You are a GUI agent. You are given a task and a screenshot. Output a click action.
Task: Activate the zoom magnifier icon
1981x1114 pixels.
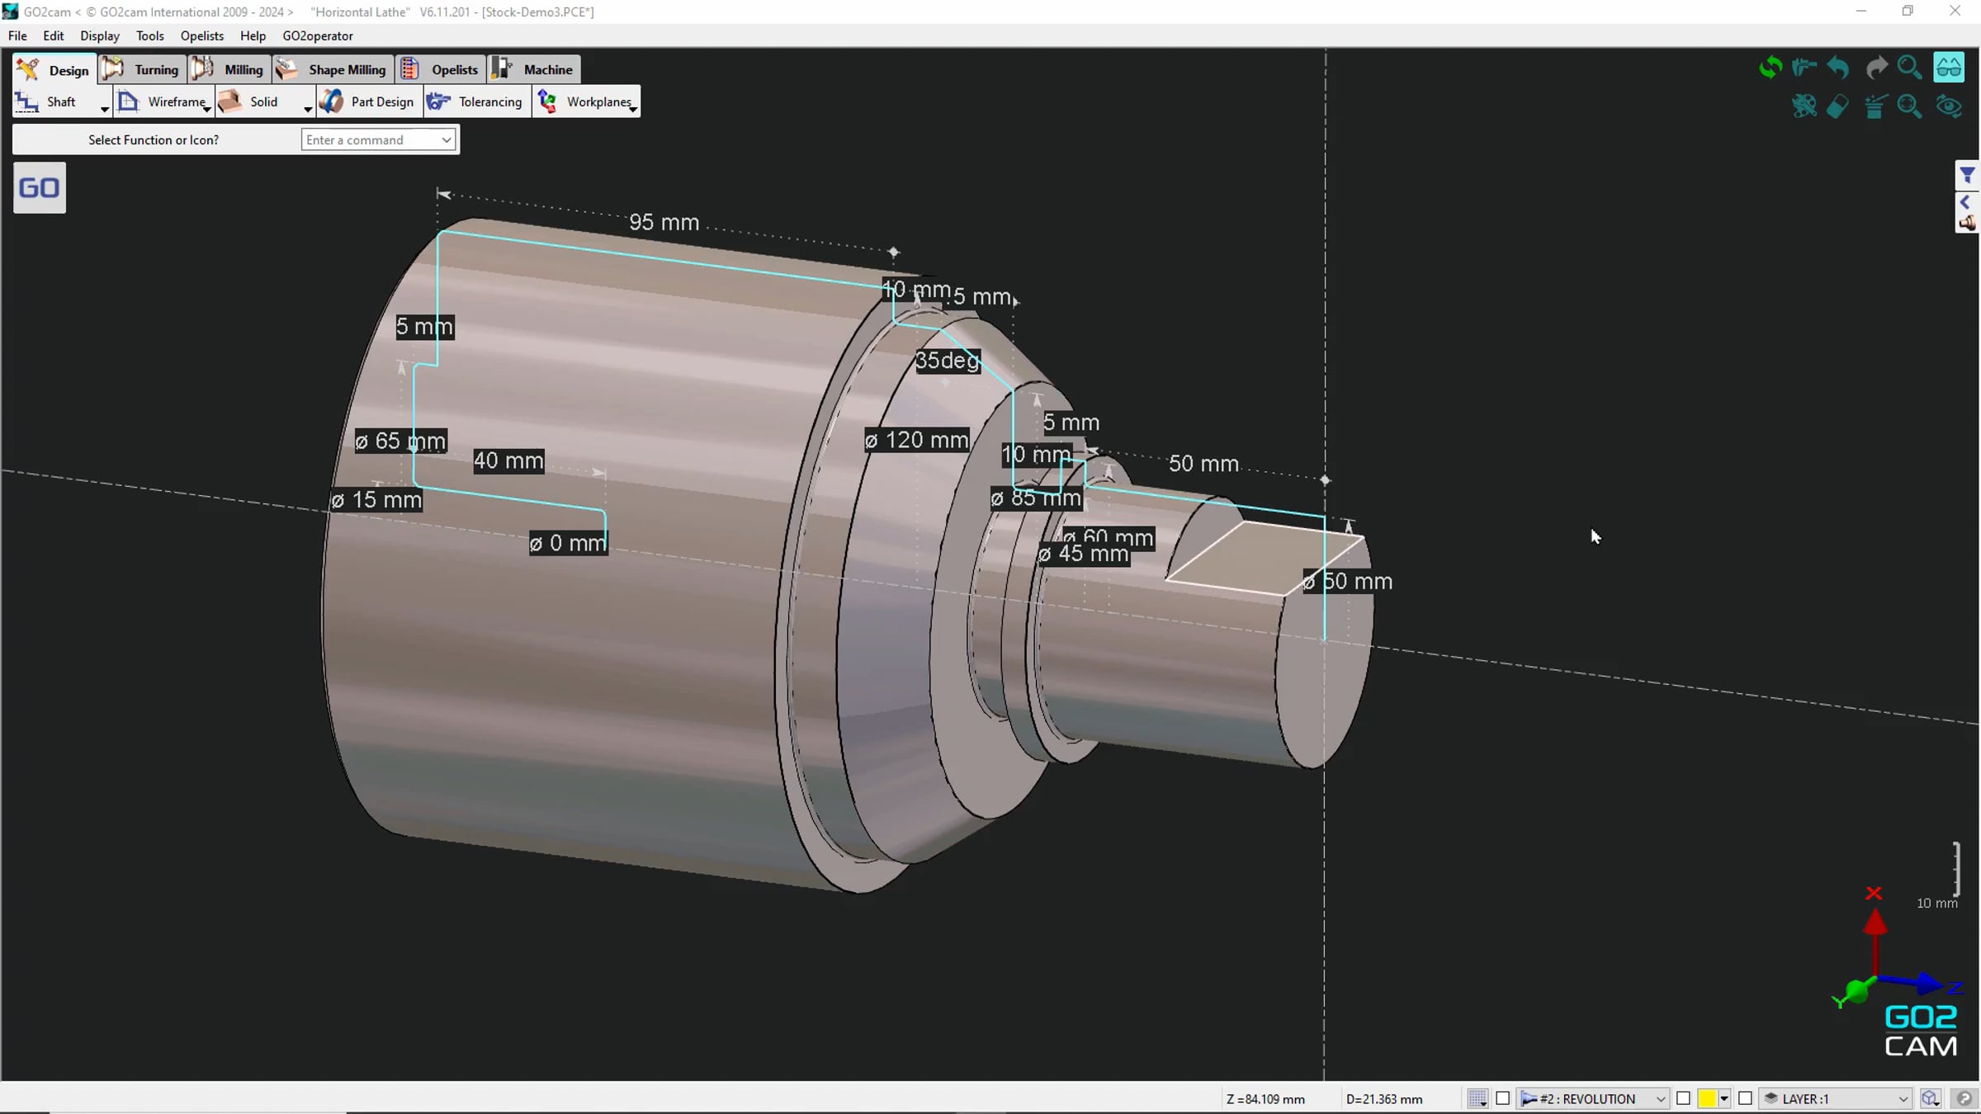pyautogui.click(x=1910, y=67)
